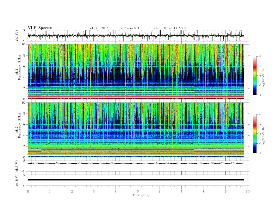The height and width of the screenshot is (215, 279).
Task: Click "10" on the Time (min) axis
Action: [248, 191]
